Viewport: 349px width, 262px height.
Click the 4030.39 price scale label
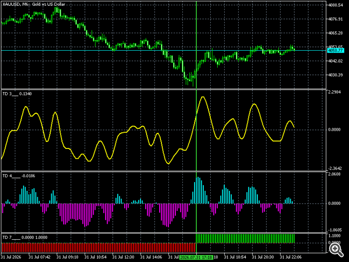coord(336,75)
